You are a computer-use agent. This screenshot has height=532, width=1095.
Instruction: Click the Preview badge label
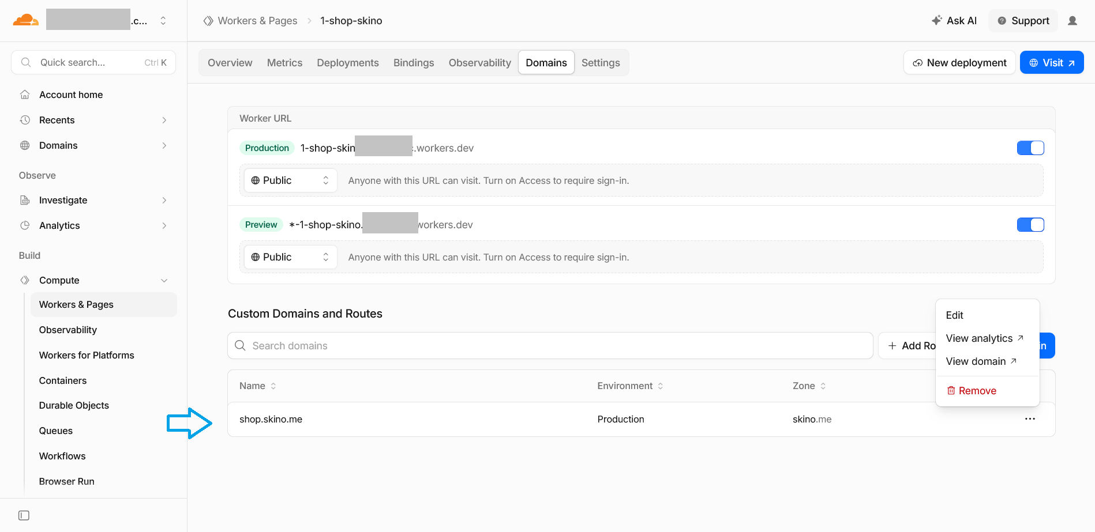coord(261,225)
